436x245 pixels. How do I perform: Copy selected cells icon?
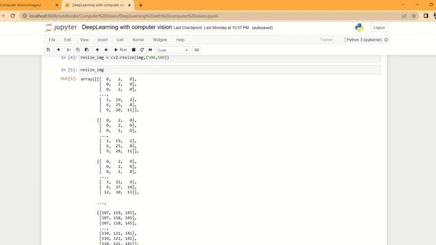point(78,50)
